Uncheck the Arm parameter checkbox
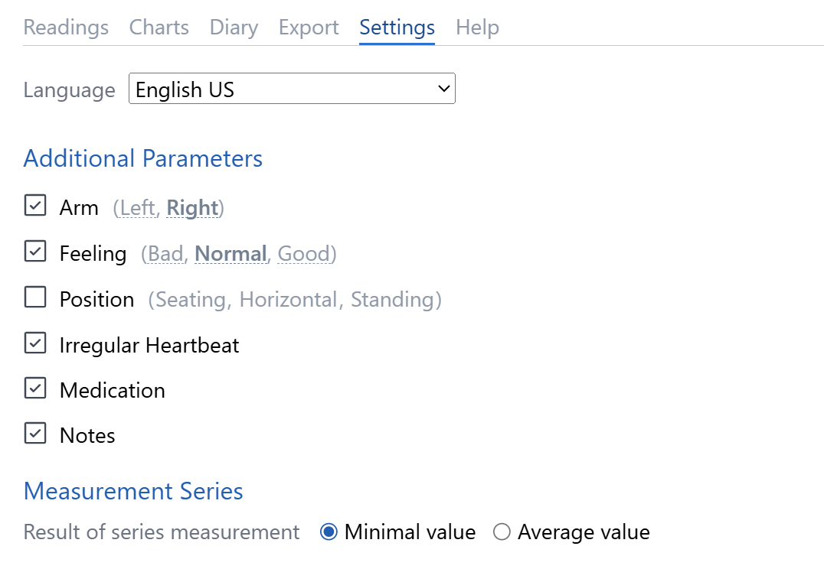This screenshot has height=569, width=824. coord(35,206)
